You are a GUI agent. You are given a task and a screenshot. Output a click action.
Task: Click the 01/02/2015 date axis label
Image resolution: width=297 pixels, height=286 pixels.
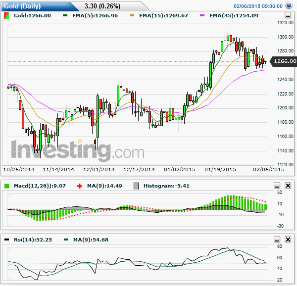click(180, 169)
